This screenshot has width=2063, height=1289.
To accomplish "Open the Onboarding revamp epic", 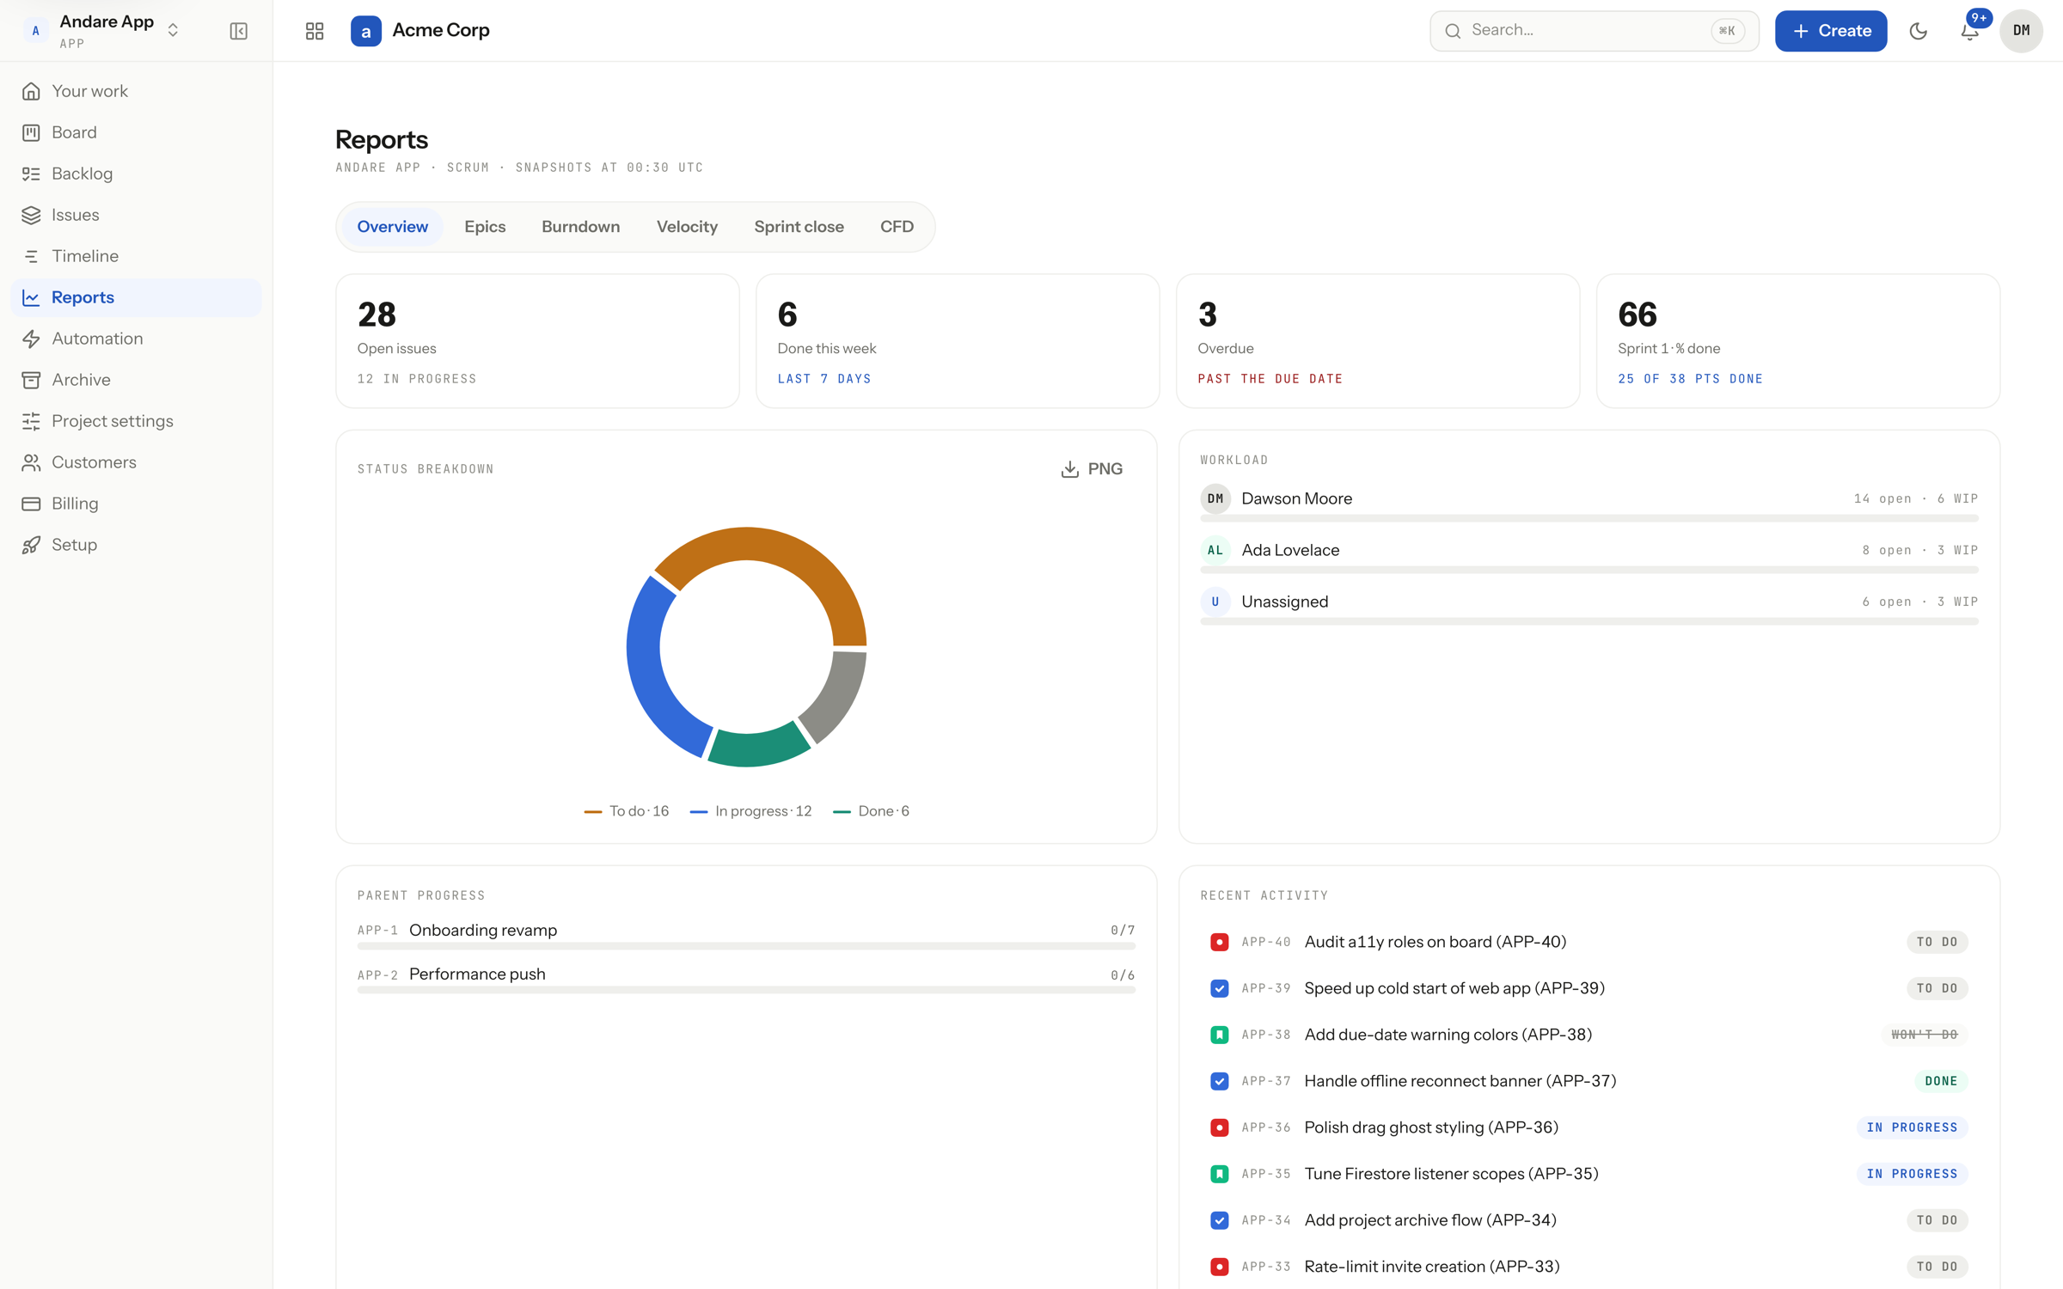I will [483, 930].
